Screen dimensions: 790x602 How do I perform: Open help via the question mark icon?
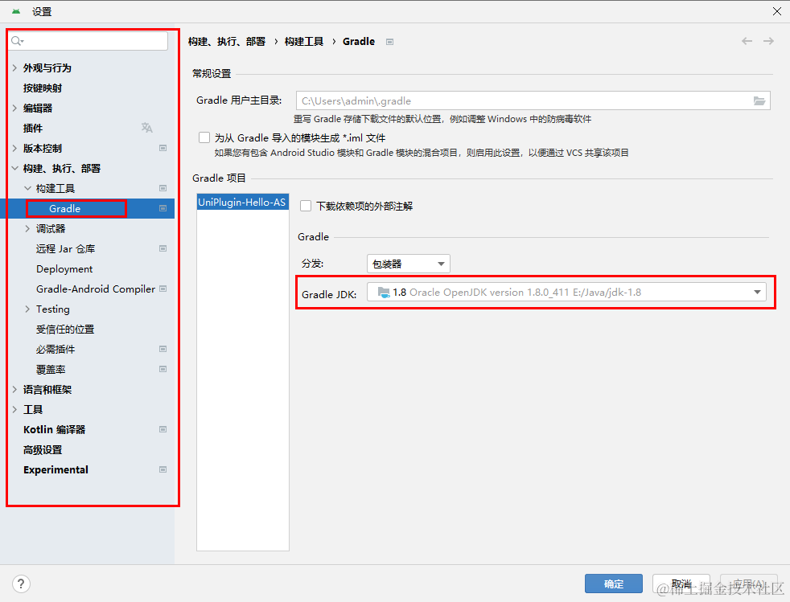tap(20, 584)
